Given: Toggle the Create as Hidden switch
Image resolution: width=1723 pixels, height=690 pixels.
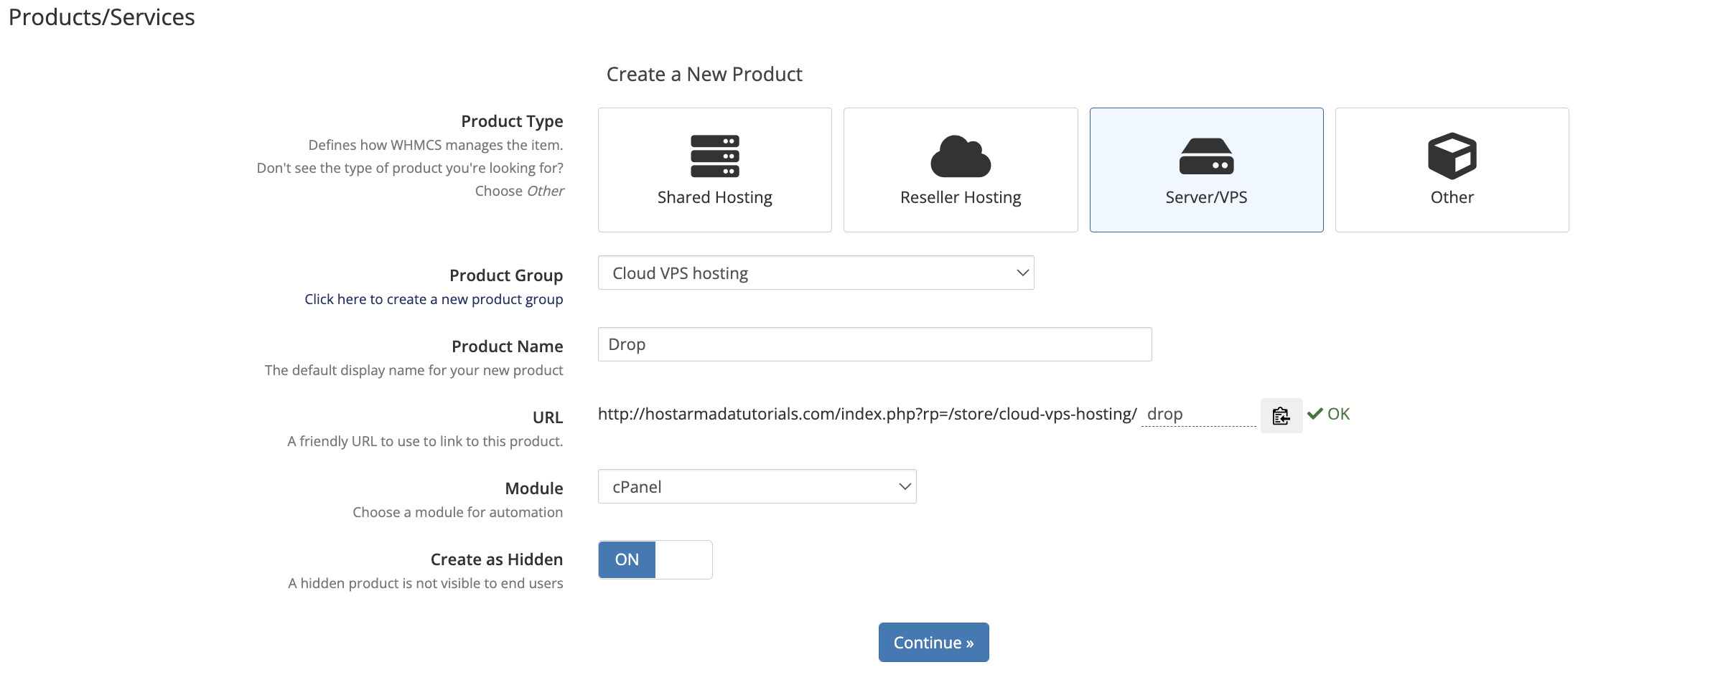Looking at the screenshot, I should pyautogui.click(x=655, y=559).
